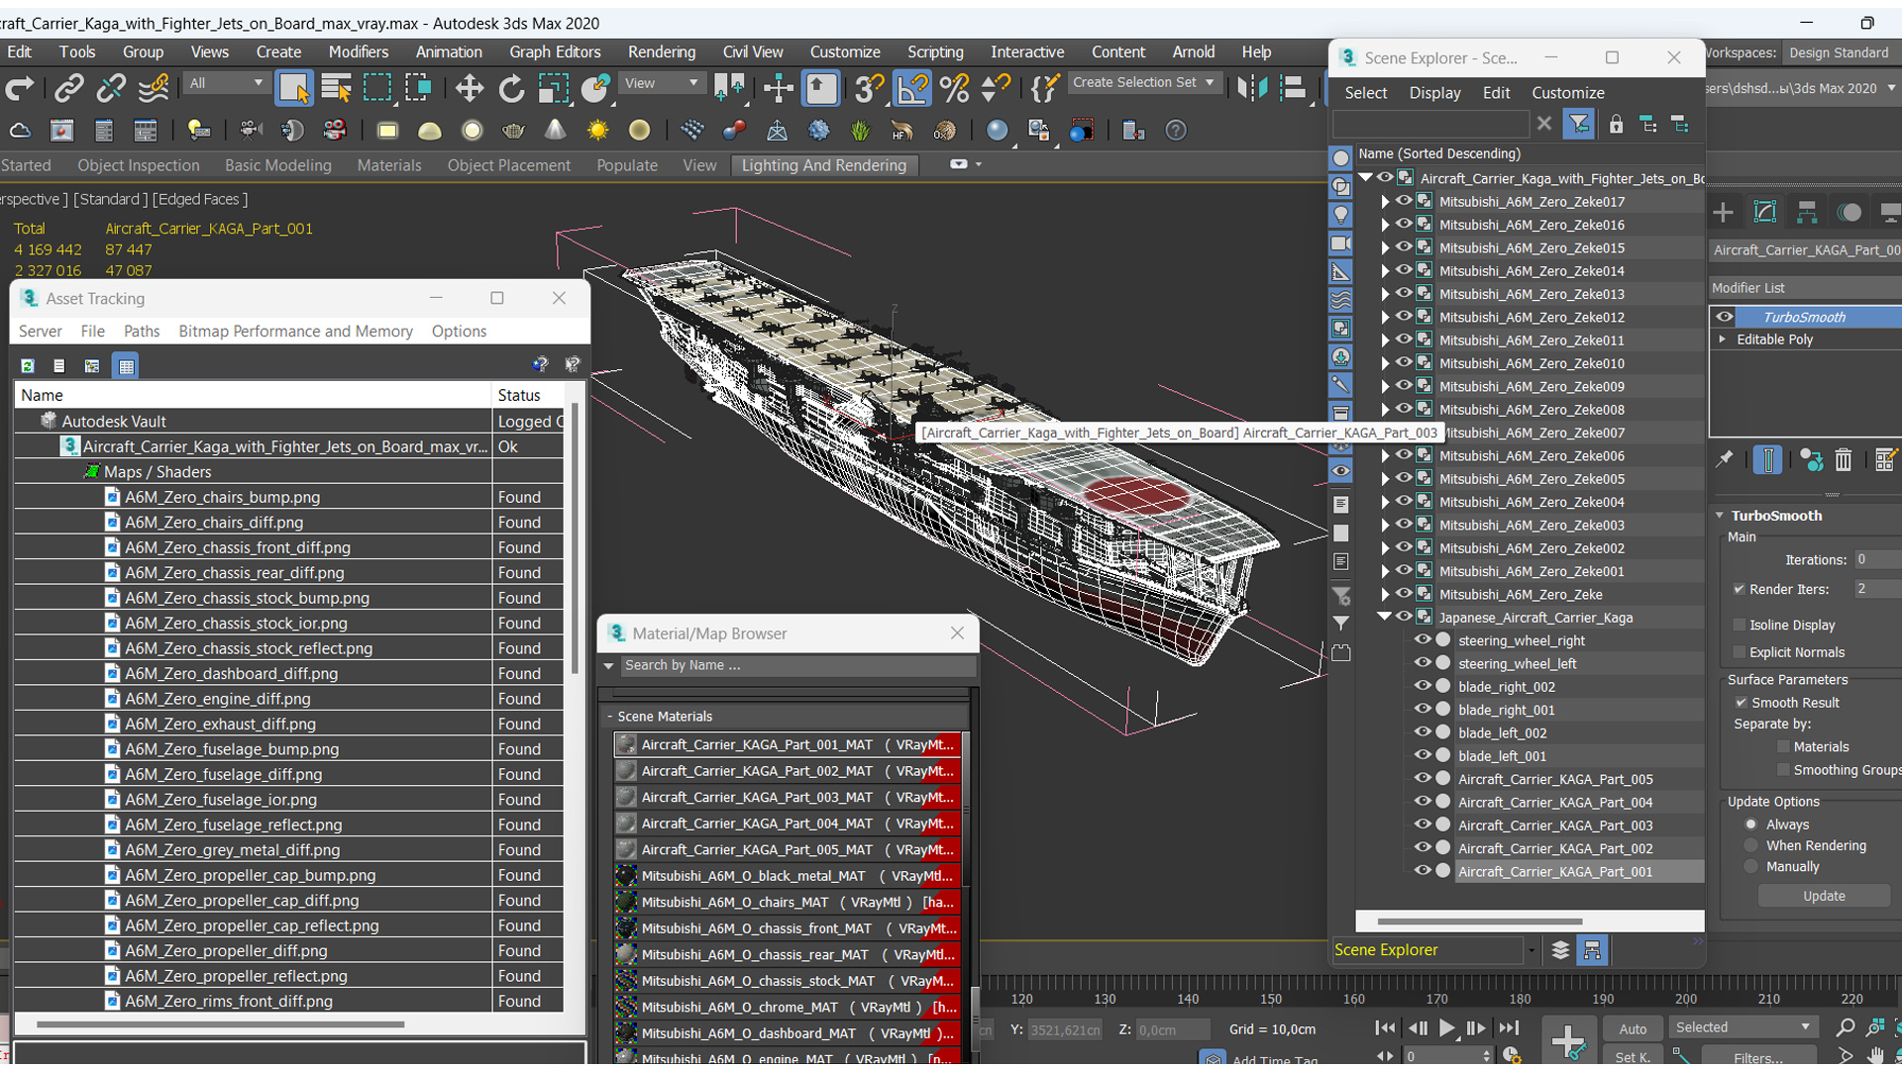The height and width of the screenshot is (1069, 1902).
Task: Click the Auto key button
Action: pos(1632,1029)
